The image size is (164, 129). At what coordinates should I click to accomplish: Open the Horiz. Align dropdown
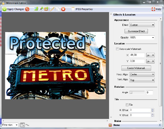click(x=142, y=74)
